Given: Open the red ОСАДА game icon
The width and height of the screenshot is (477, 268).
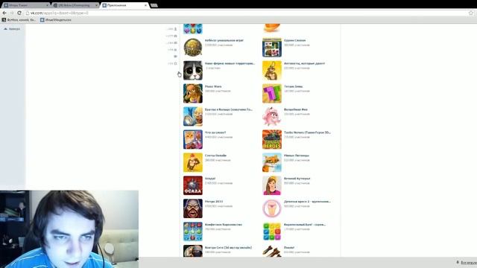Looking at the screenshot, I should (193, 185).
